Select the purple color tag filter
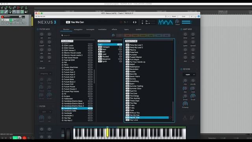Screen dimensions: 252x142 (x=166, y=35)
